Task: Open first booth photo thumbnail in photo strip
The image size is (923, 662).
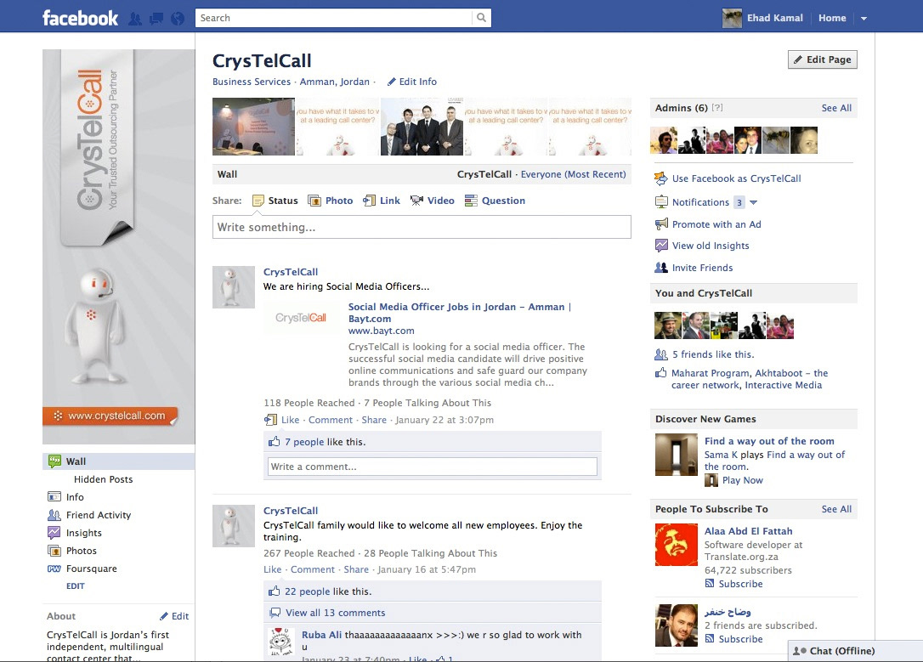Action: (254, 127)
